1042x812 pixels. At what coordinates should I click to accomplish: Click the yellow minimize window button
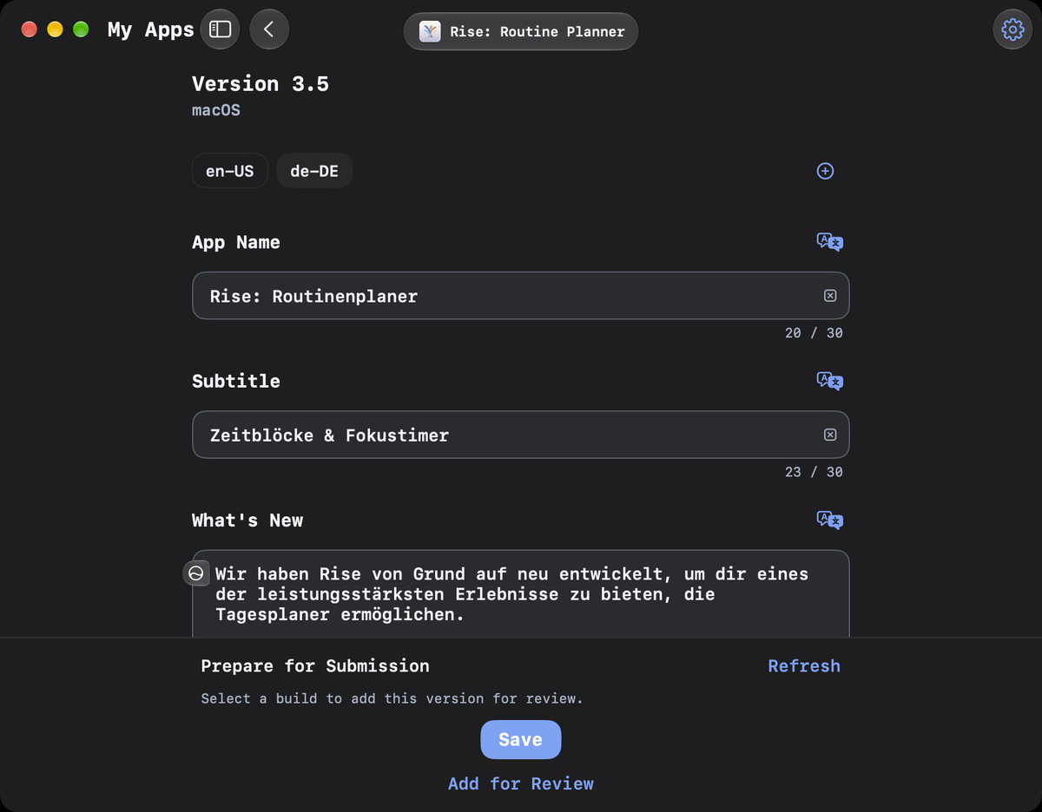[55, 29]
